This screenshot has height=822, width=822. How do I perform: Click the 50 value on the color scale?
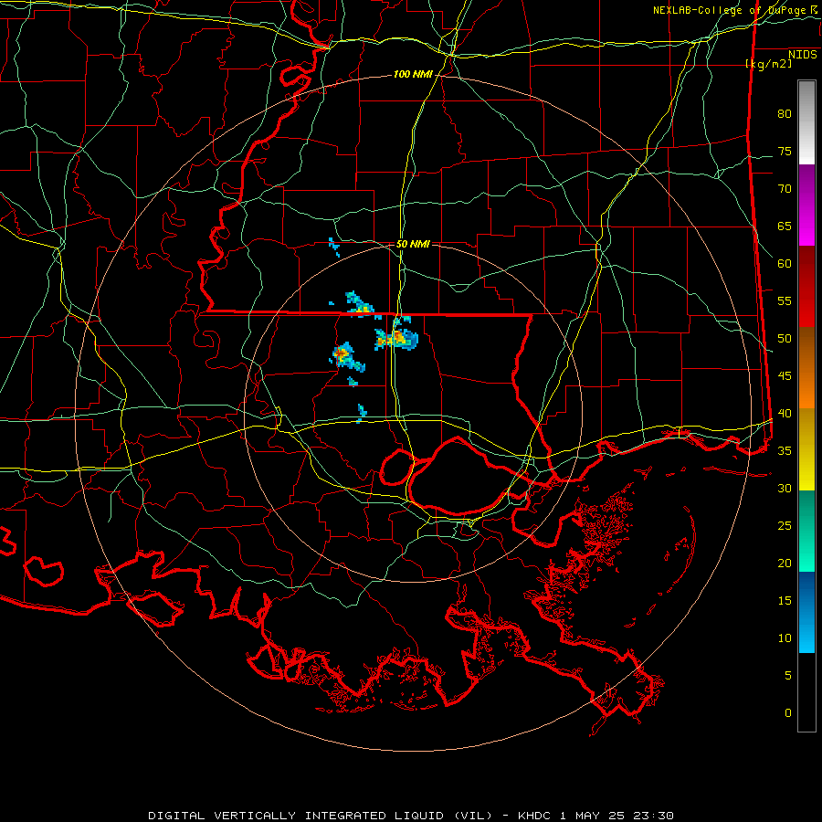785,339
